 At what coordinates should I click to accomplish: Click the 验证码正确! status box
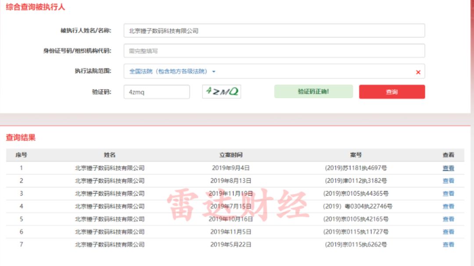[313, 92]
